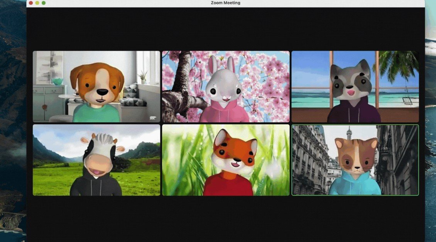Select the dog avatar video tile
The height and width of the screenshot is (242, 436).
pyautogui.click(x=96, y=87)
